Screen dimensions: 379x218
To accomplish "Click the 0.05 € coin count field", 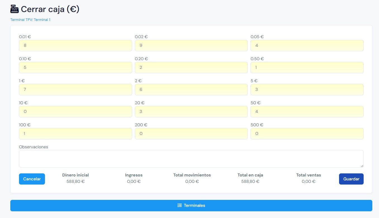I will coord(307,45).
